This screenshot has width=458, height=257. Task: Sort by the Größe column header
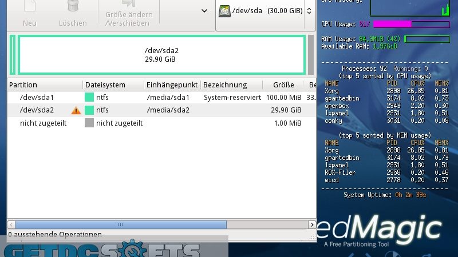(283, 85)
